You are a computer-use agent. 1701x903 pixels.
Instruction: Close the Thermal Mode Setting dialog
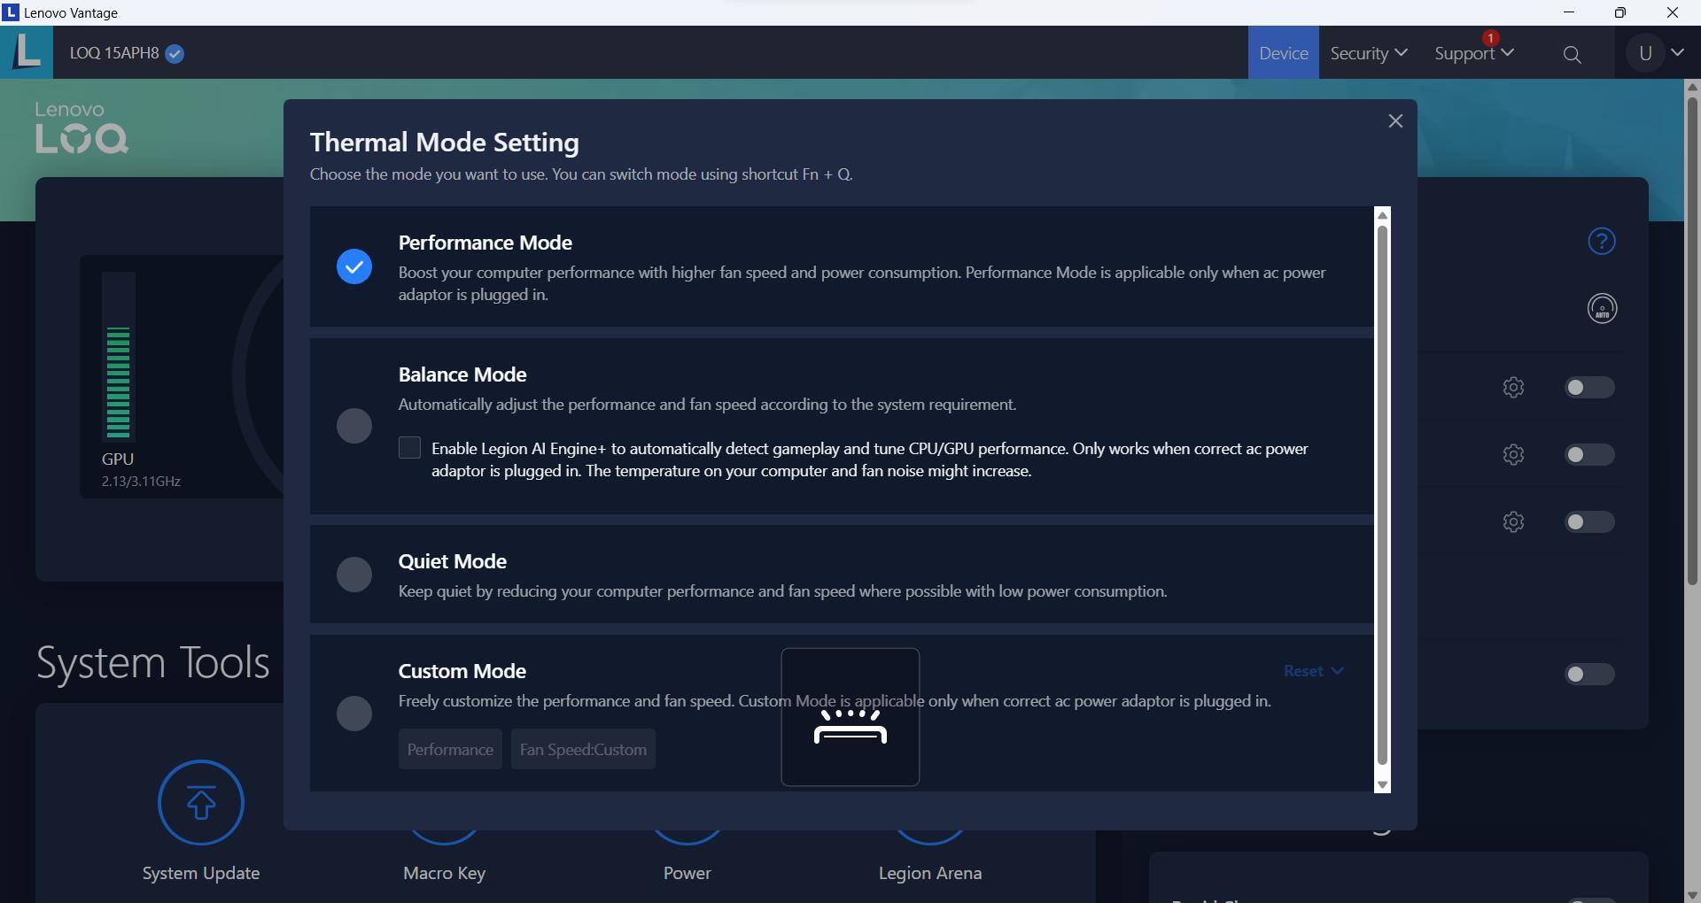pos(1395,121)
